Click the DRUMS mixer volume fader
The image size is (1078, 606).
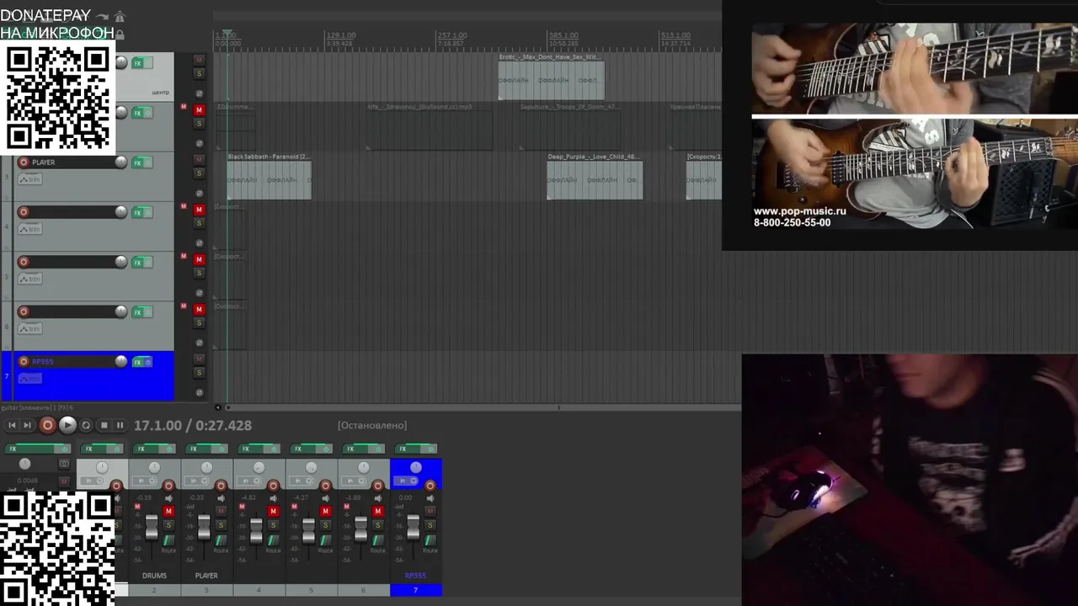tap(152, 527)
